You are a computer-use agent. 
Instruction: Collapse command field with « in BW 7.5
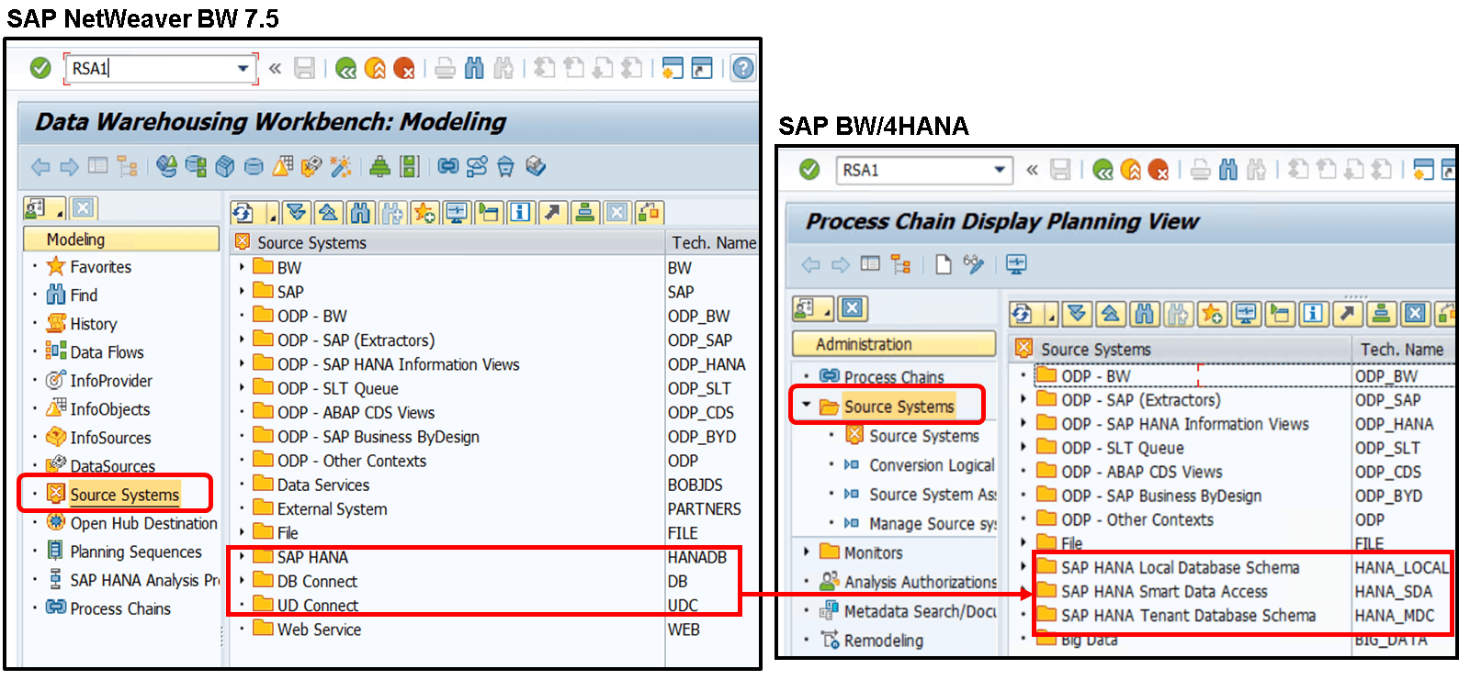coord(275,68)
